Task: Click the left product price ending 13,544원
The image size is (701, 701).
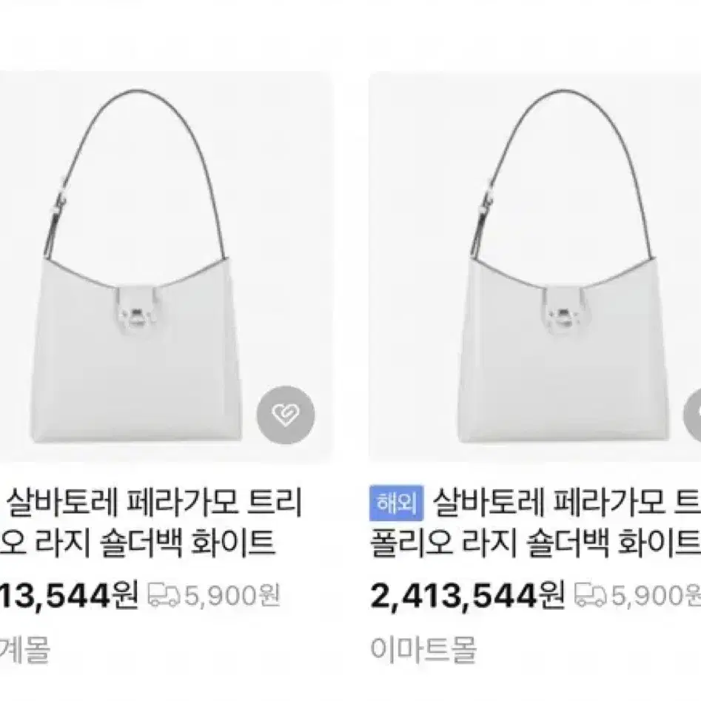Action: [x=69, y=596]
